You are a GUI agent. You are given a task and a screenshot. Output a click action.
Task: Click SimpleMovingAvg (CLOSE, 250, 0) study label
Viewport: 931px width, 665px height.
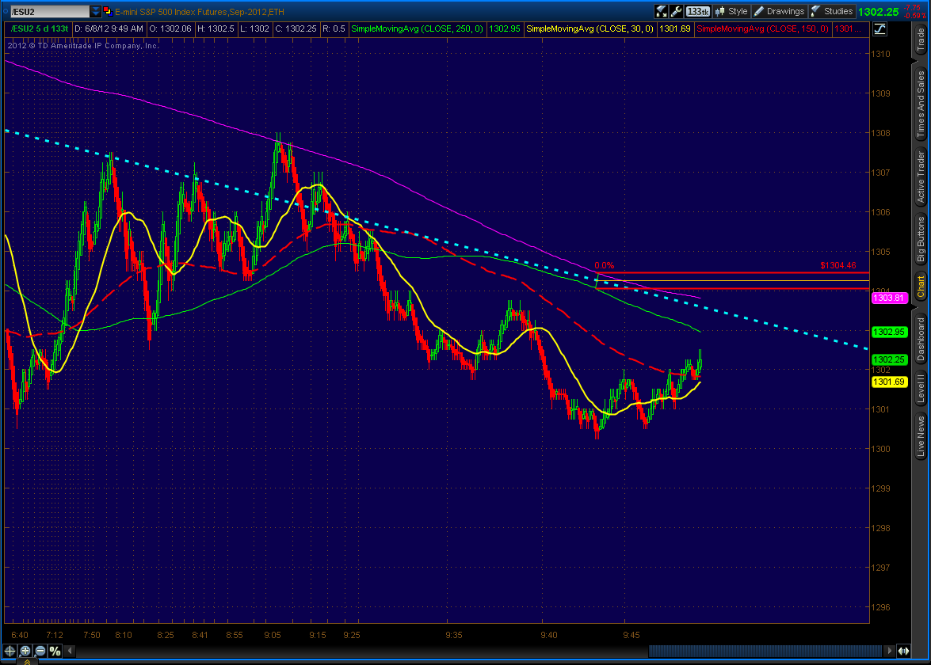(417, 28)
